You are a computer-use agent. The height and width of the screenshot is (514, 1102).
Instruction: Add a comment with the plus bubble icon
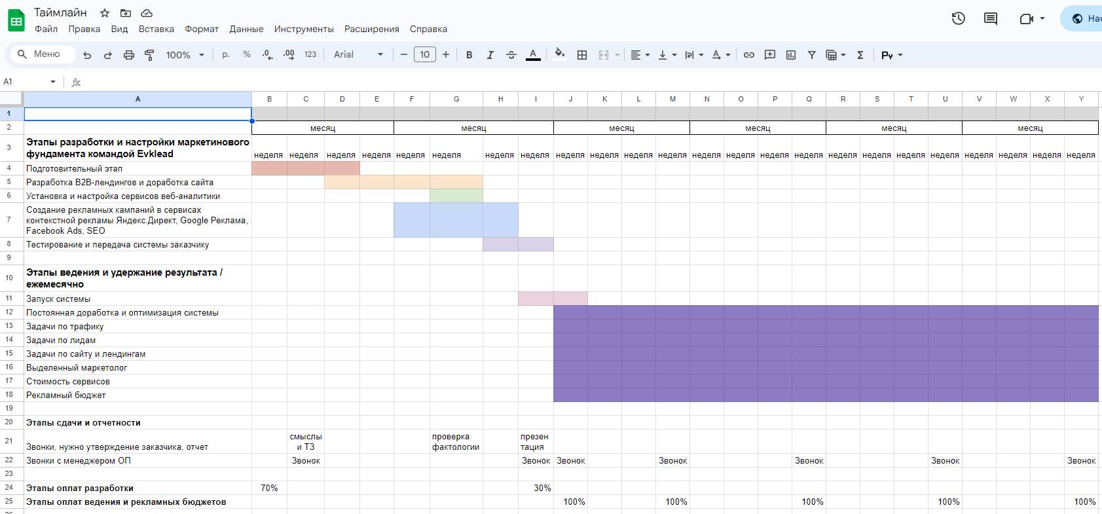pos(770,55)
